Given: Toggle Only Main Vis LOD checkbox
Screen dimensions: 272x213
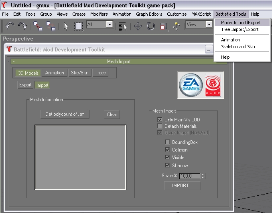Looking at the screenshot, I should point(160,119).
